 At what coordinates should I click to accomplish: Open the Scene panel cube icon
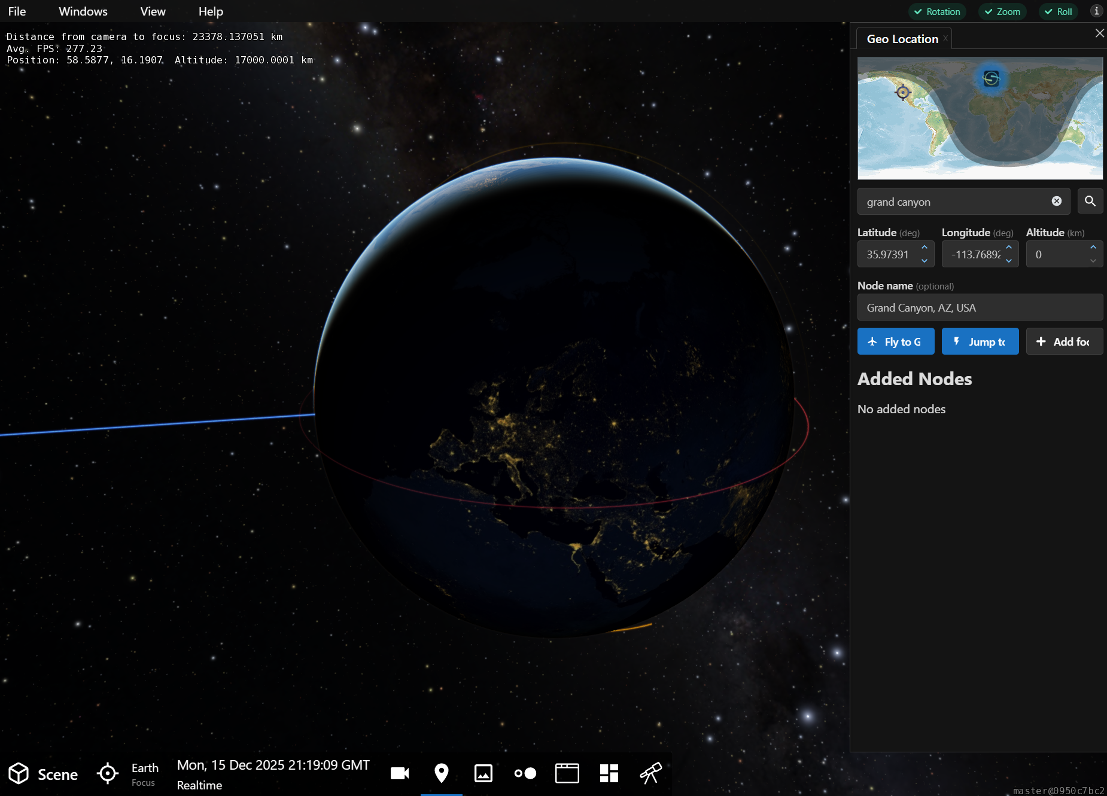(x=19, y=774)
